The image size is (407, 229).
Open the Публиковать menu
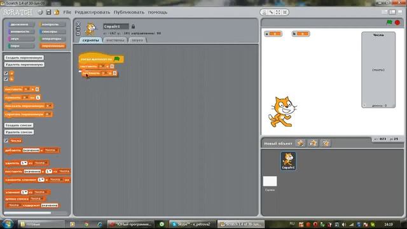[128, 12]
